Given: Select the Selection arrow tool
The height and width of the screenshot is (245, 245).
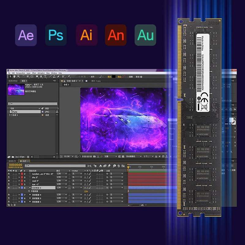Looking at the screenshot, I should coord(10,77).
